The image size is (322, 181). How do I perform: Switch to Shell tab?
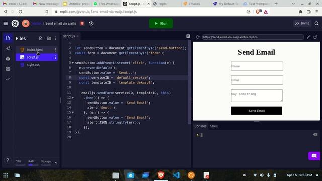(x=214, y=126)
